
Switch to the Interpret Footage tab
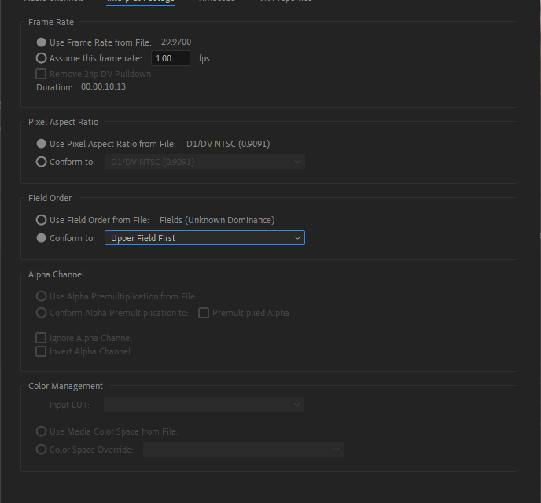[140, 2]
